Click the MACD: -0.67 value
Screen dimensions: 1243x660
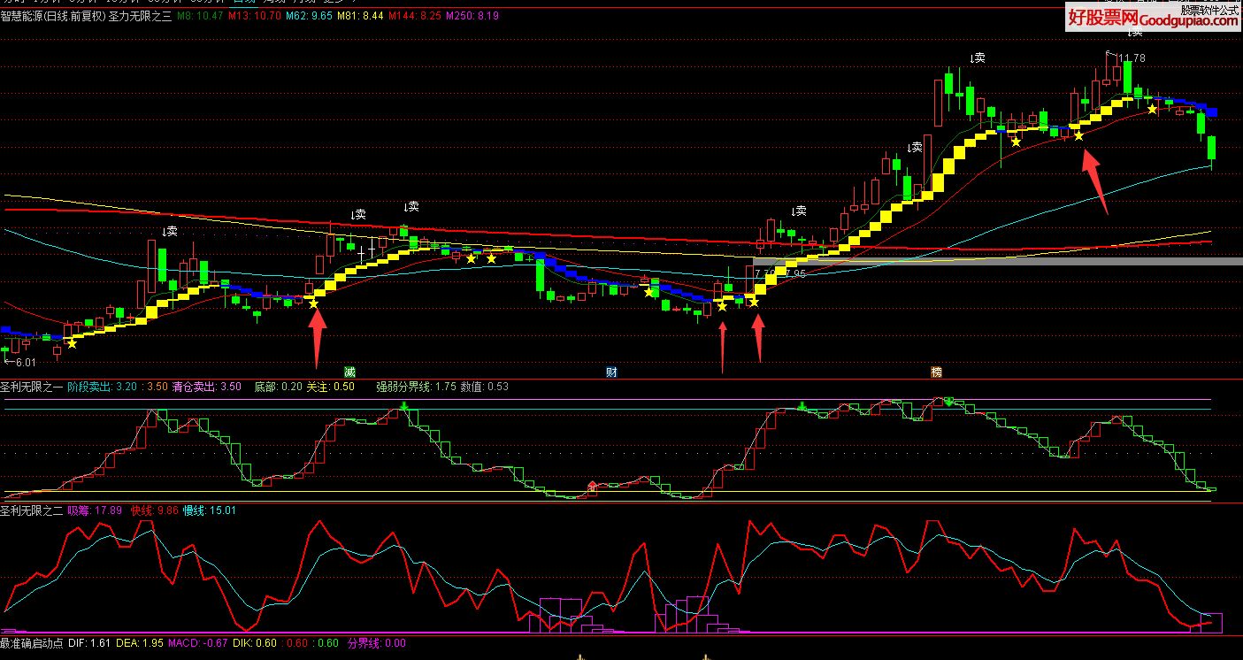[198, 643]
